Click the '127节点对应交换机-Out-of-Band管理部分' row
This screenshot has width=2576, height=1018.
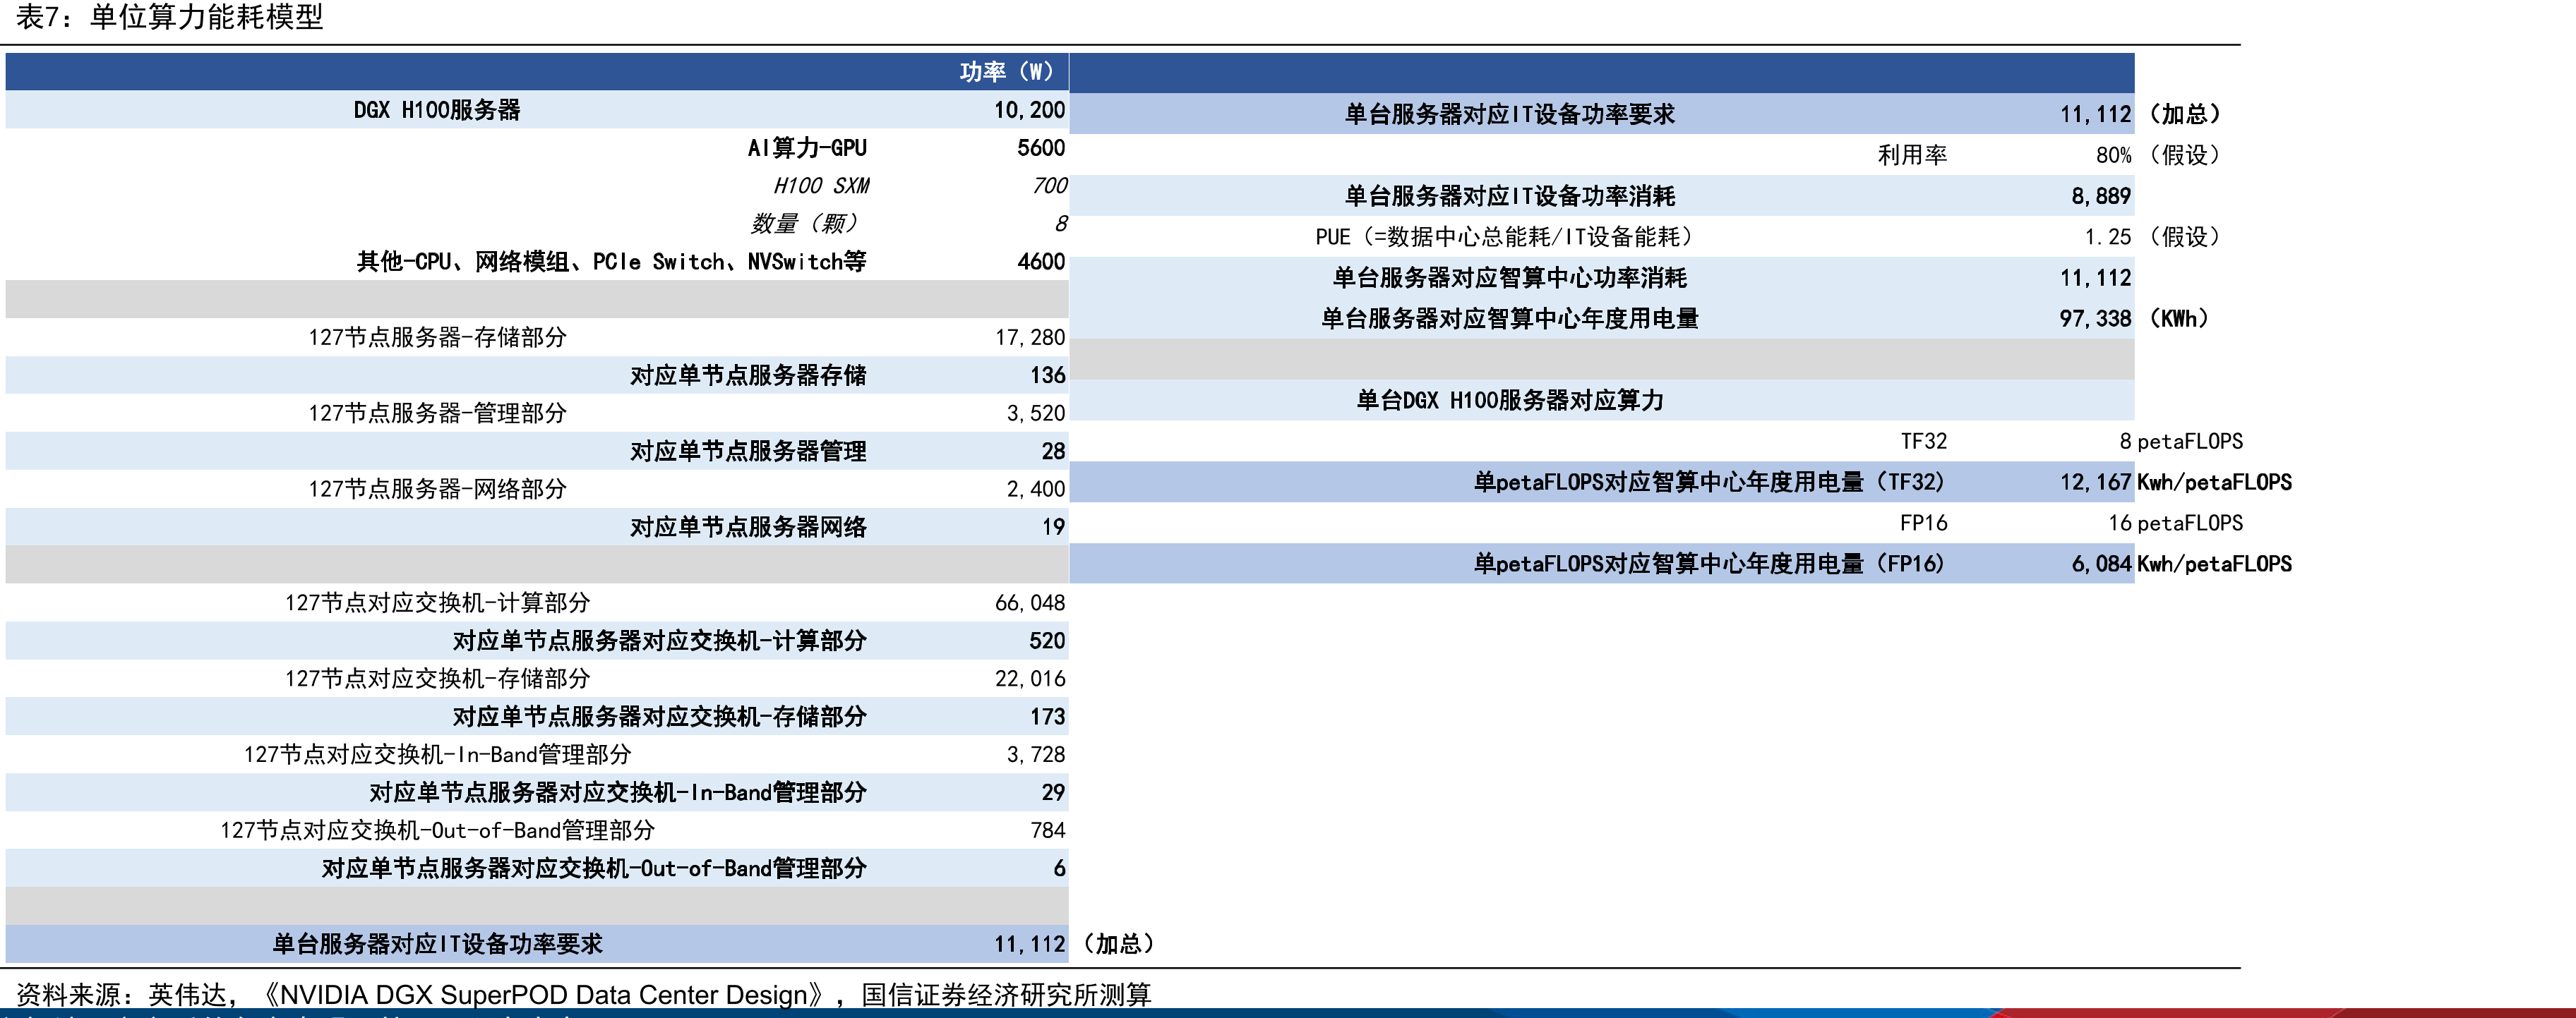pyautogui.click(x=537, y=831)
